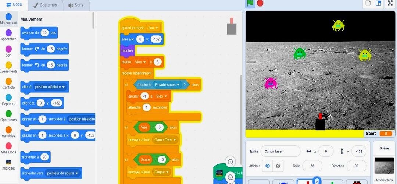Click the red stop sign button
Viewport: 397px width, 184px height.
pyautogui.click(x=260, y=3)
